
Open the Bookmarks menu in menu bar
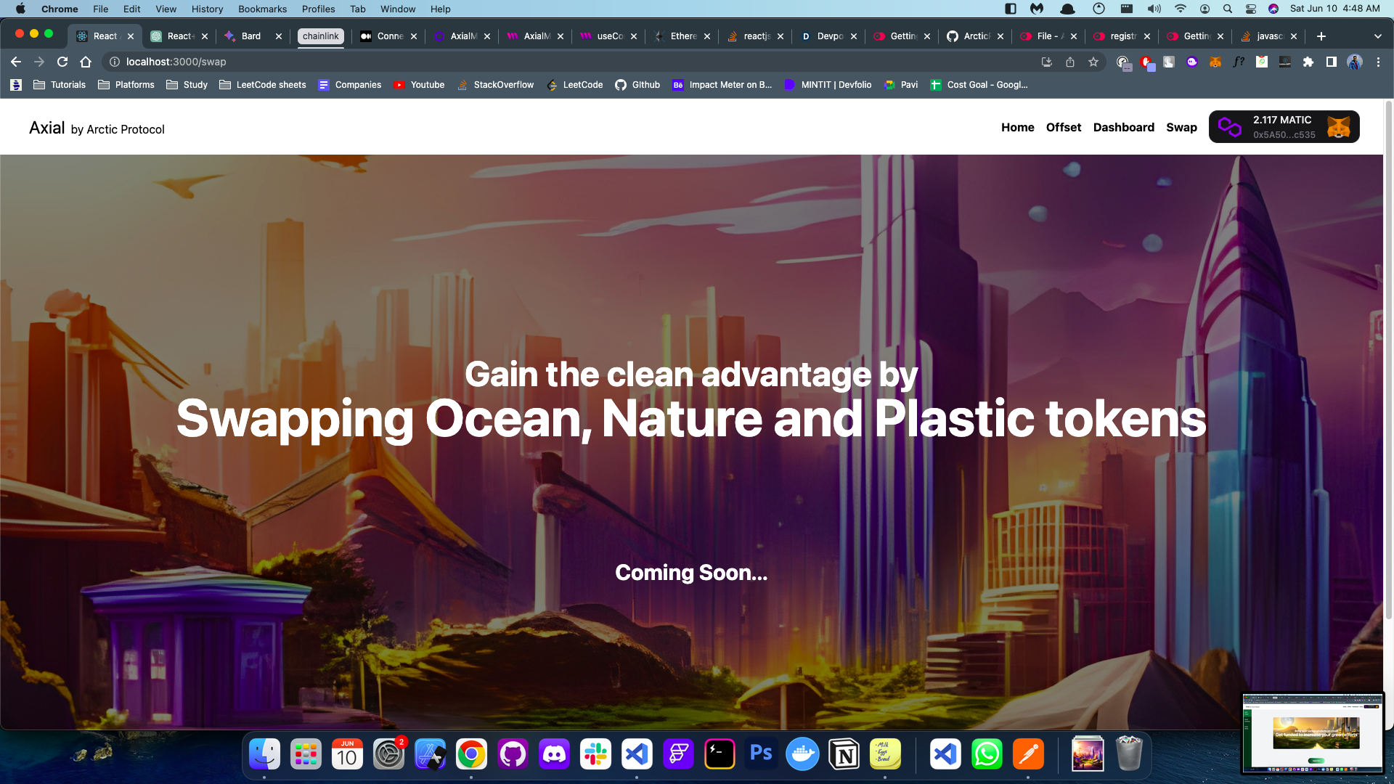click(262, 9)
